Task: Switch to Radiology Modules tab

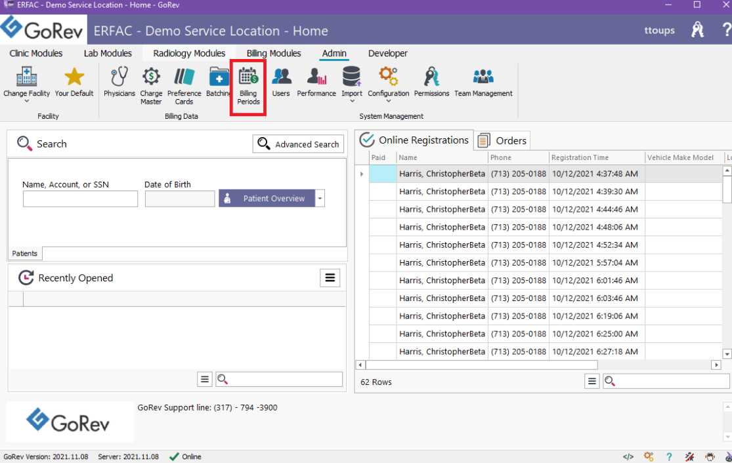Action: tap(189, 53)
